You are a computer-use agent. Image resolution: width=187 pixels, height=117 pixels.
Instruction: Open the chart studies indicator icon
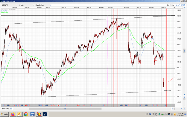(177, 5)
